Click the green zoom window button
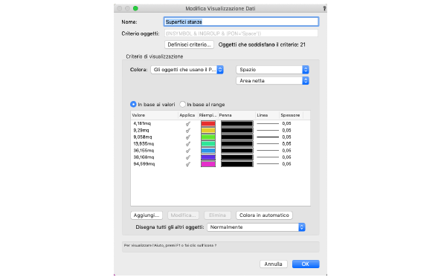The height and width of the screenshot is (280, 441). pyautogui.click(x=135, y=8)
